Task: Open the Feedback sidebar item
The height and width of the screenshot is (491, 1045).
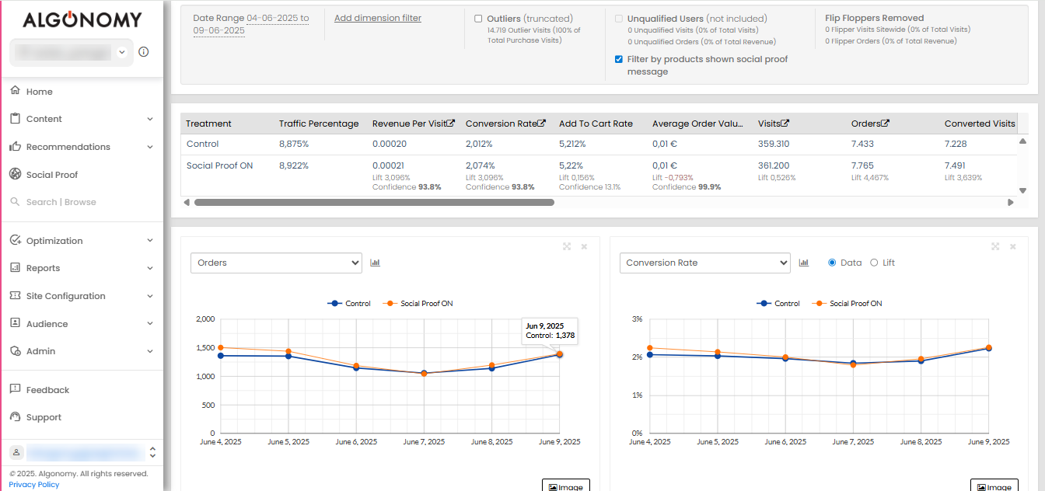Action: (47, 390)
